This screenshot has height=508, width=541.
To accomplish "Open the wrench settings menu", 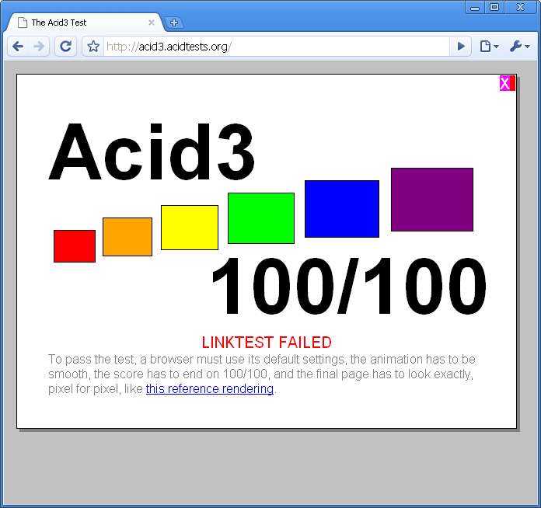I will pos(519,46).
